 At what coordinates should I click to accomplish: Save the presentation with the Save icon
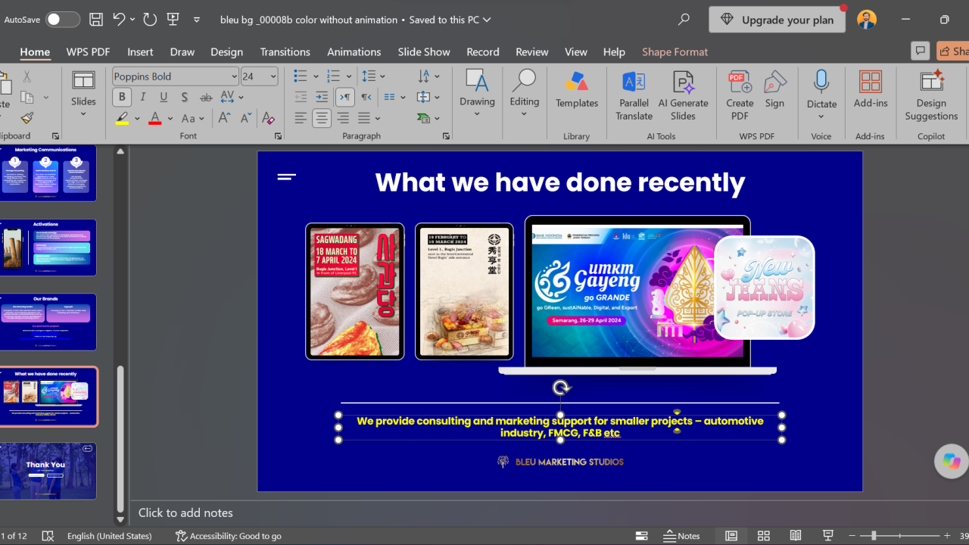95,20
